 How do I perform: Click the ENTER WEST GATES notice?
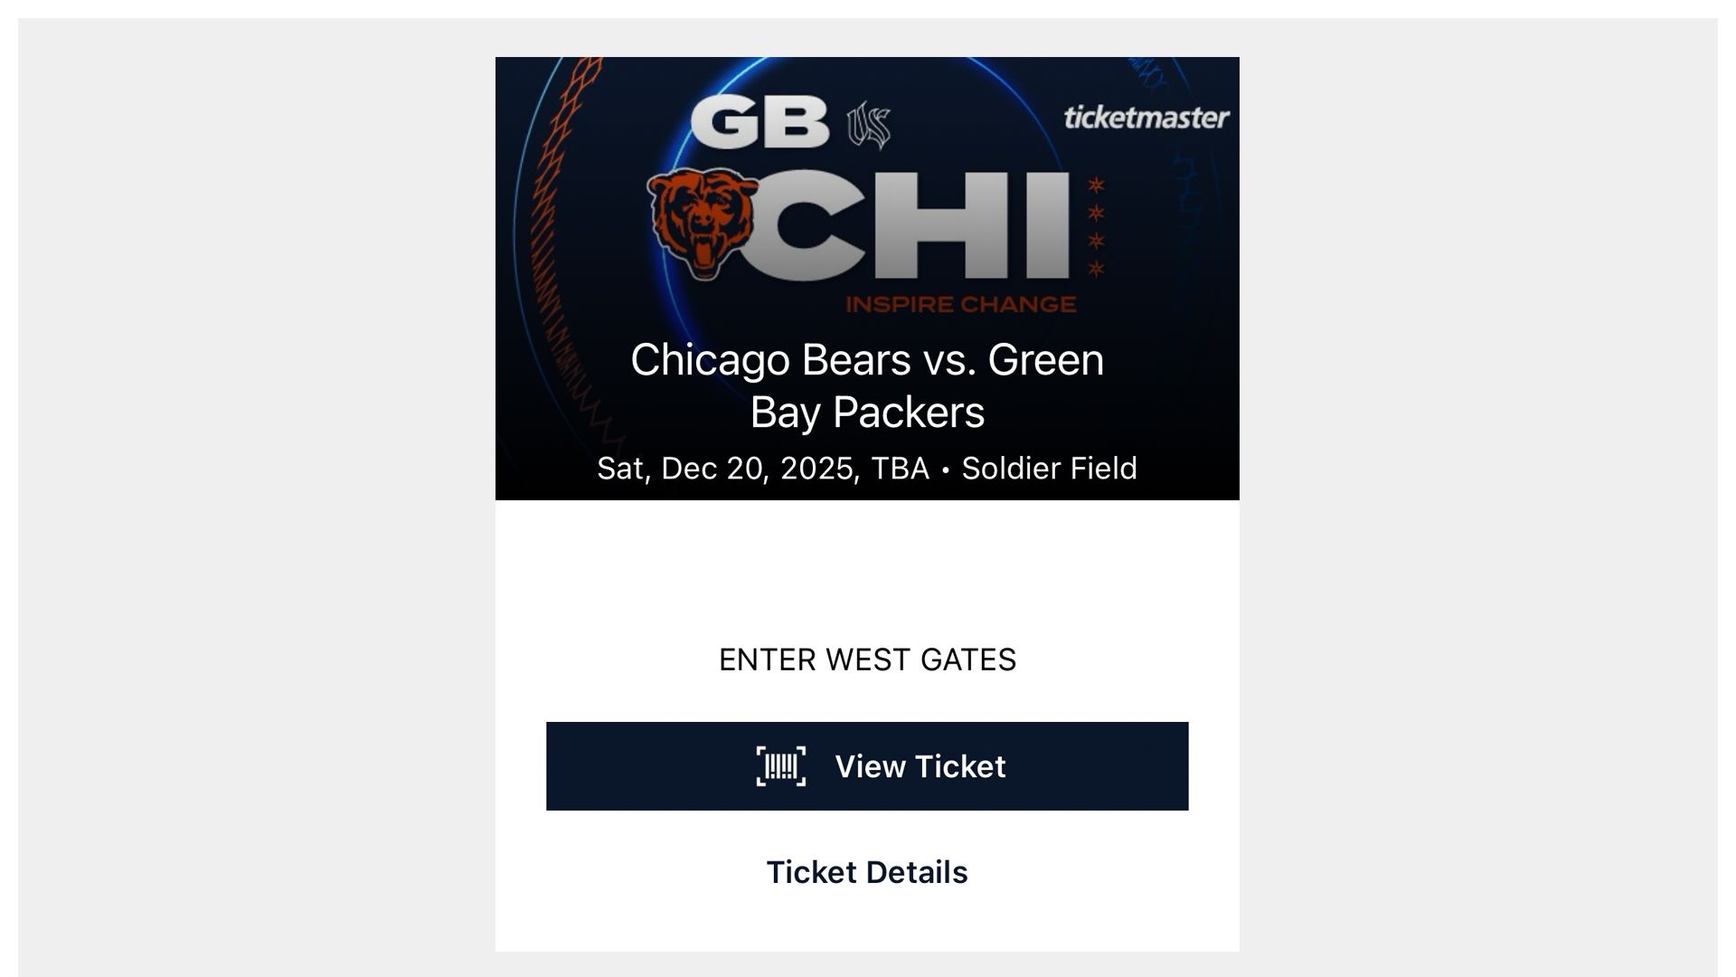tap(867, 659)
